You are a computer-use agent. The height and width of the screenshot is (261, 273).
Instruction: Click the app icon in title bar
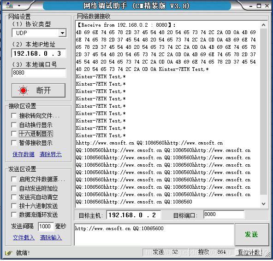pos(9,6)
